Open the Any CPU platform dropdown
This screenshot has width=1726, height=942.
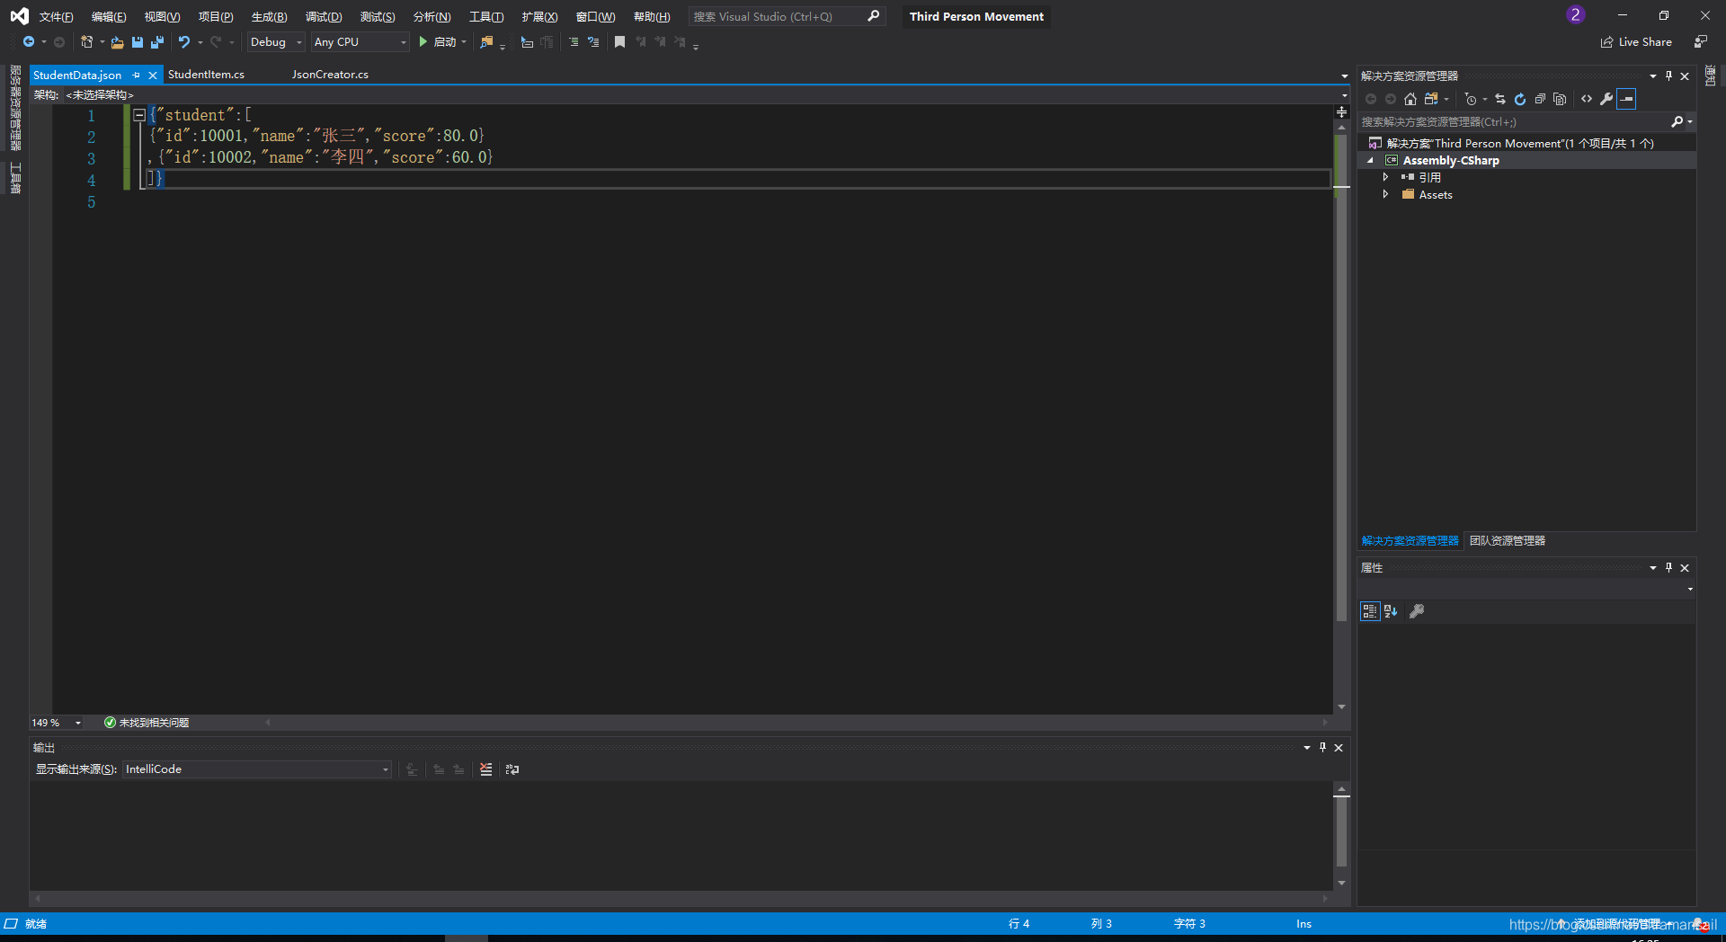pyautogui.click(x=403, y=41)
